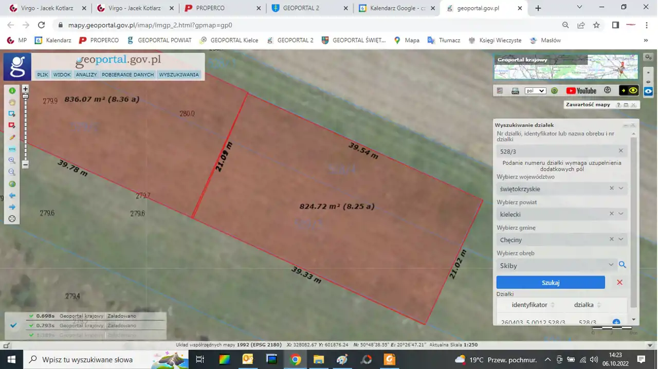Expand the województwo dropdown świętokrzyskie
Screen dimensions: 658x369
point(620,189)
